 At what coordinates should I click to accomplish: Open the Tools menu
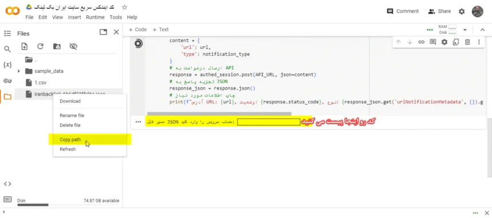click(x=116, y=17)
